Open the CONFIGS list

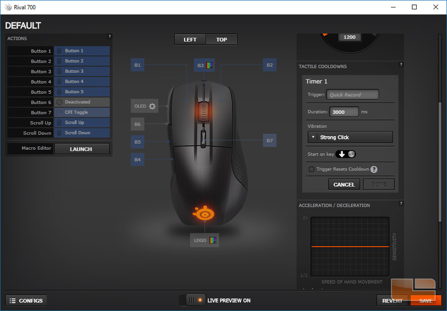(26, 301)
